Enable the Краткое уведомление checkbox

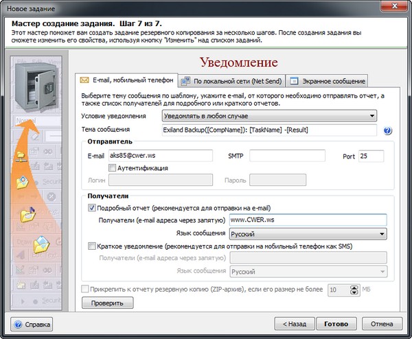pos(93,246)
